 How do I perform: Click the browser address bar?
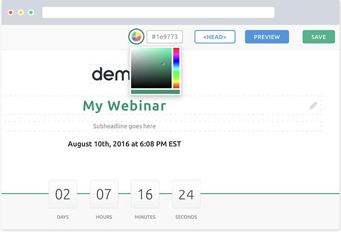[x=158, y=12]
